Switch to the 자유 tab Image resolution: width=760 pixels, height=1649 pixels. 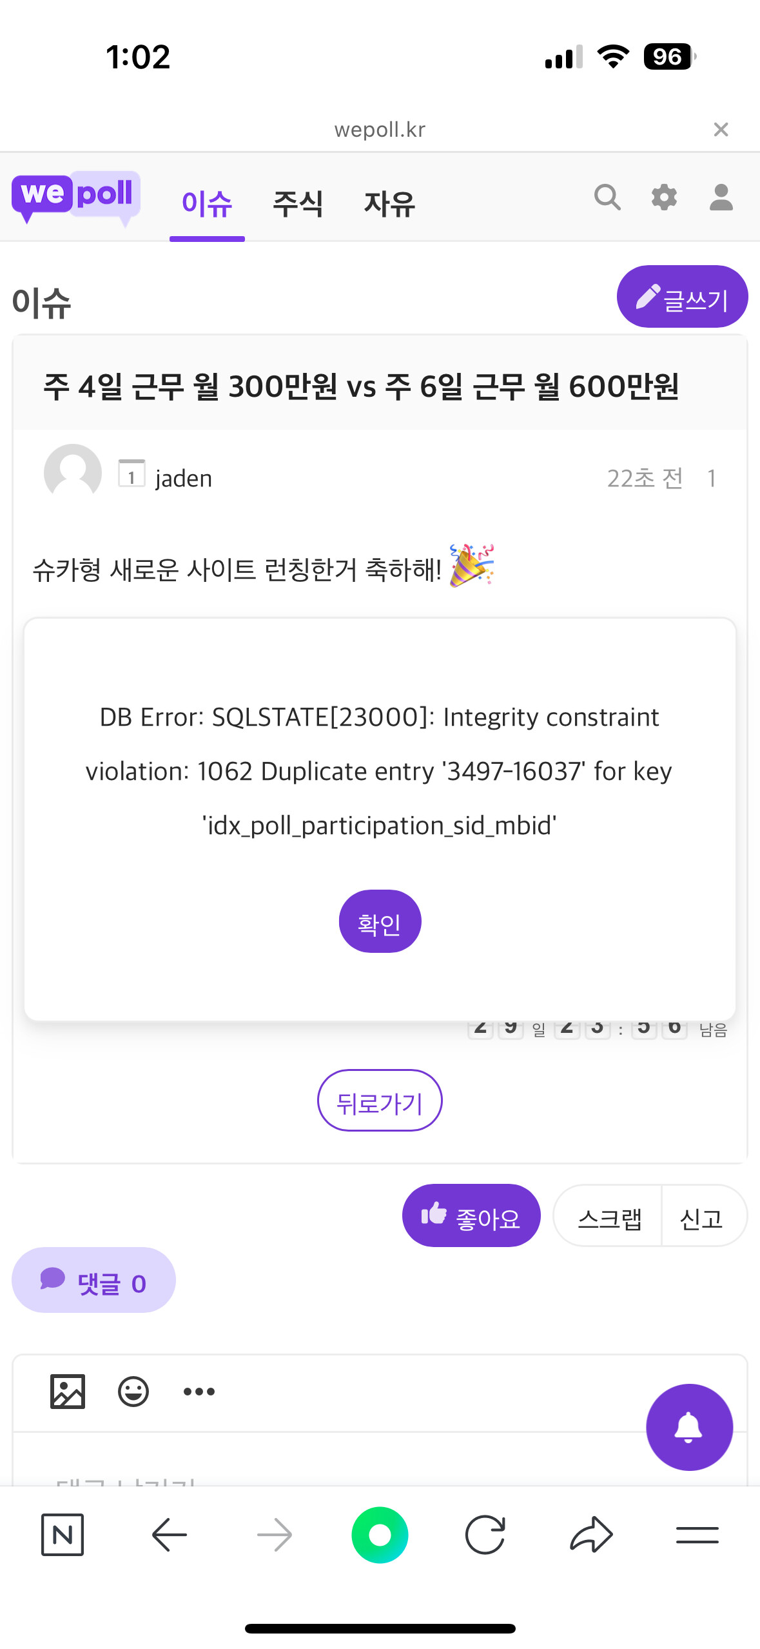(389, 204)
